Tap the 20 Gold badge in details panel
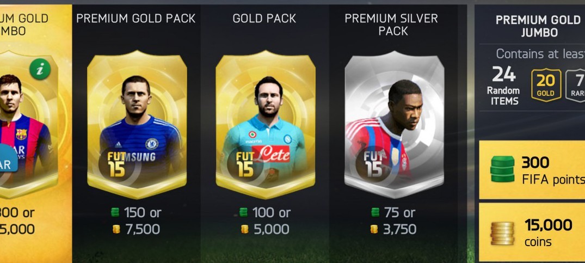 coord(546,85)
